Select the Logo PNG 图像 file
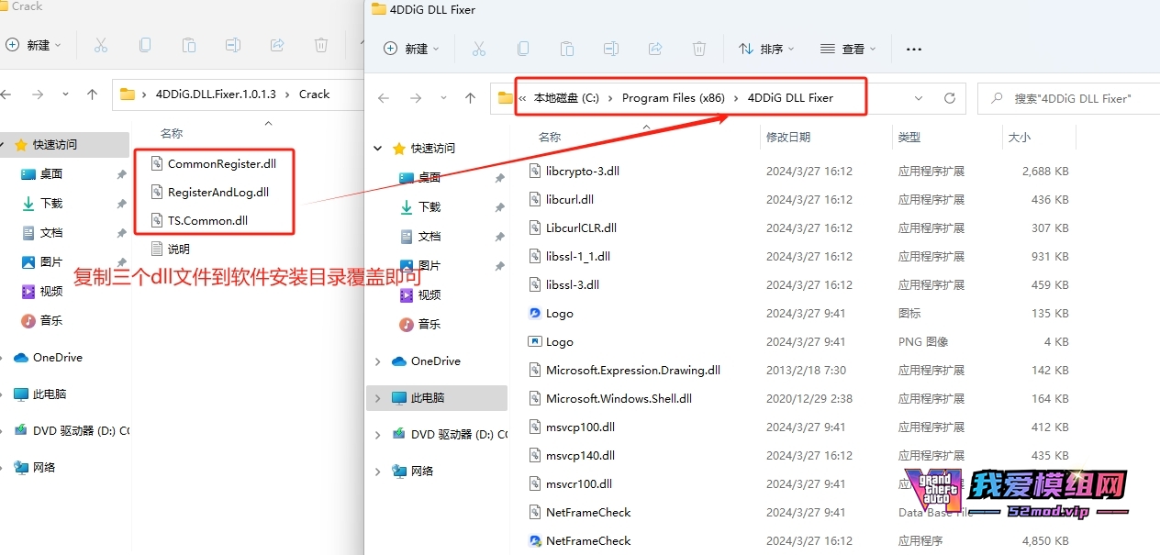Screen dimensions: 1160x555 pyautogui.click(x=559, y=342)
